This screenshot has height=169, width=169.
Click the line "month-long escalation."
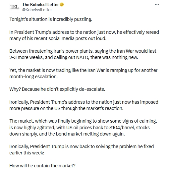coord(33,77)
